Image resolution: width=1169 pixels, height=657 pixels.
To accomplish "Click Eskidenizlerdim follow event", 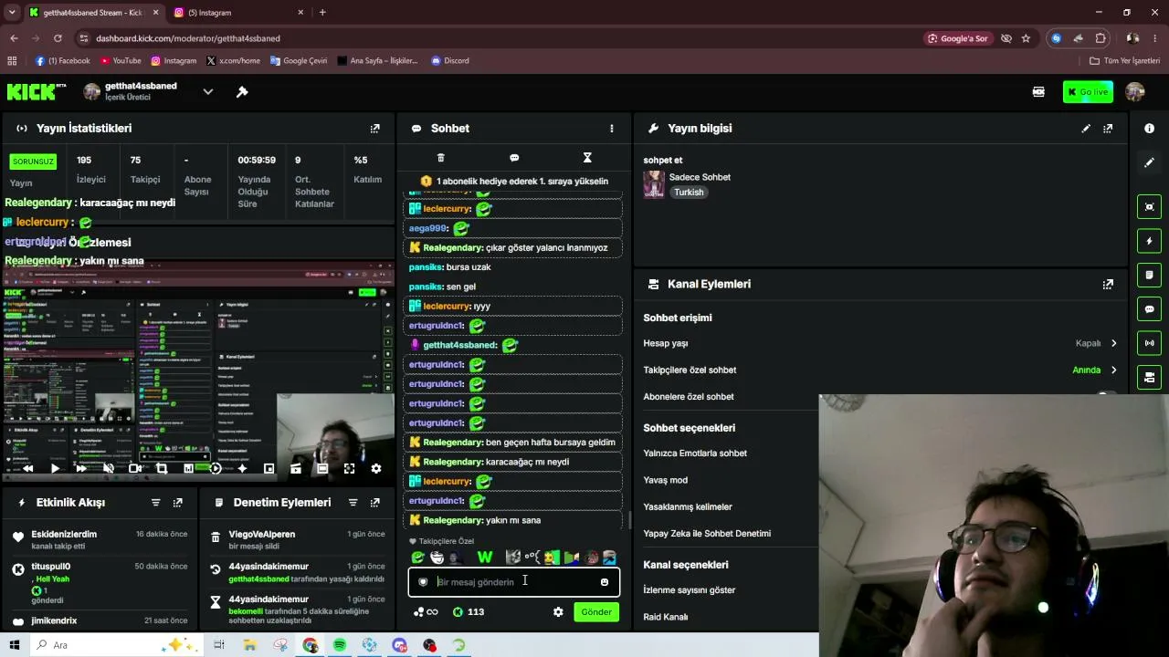I will [x=99, y=539].
